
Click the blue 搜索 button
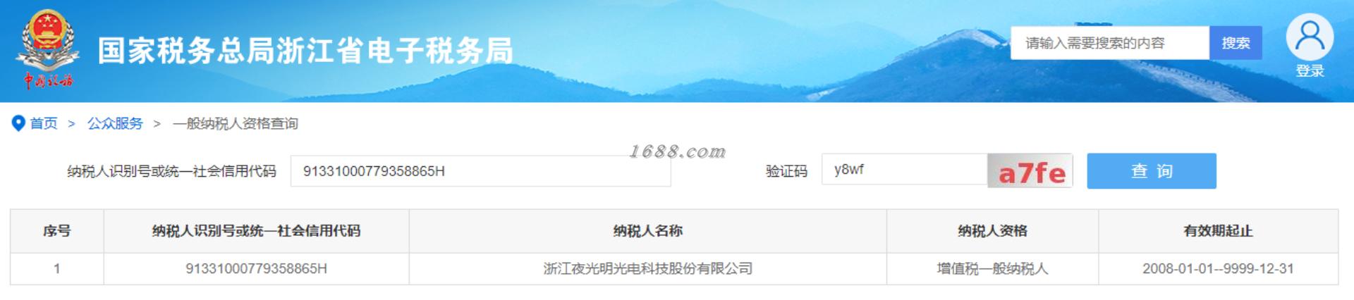pos(1236,43)
